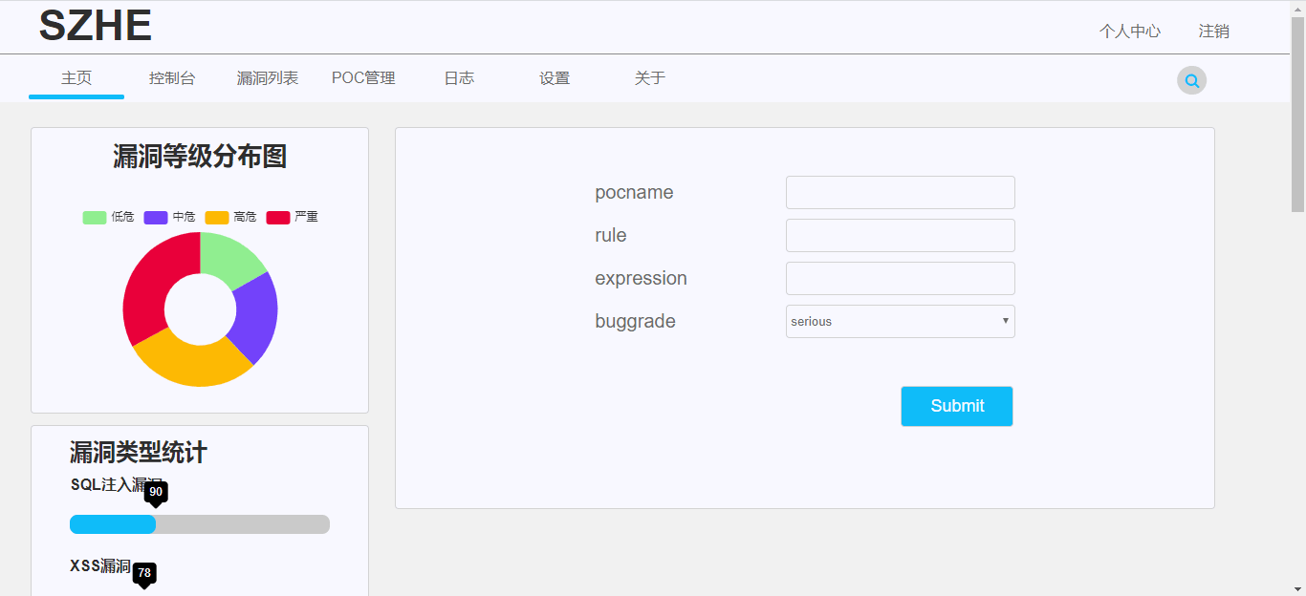Click the scrollbar down arrow
This screenshot has width=1306, height=596.
click(1297, 588)
